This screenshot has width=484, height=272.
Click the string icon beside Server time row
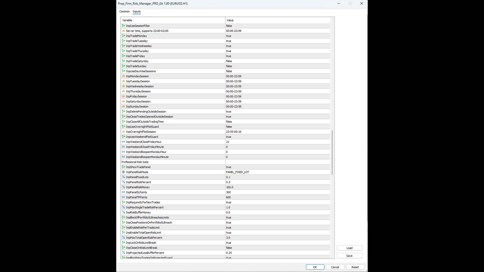[124, 31]
